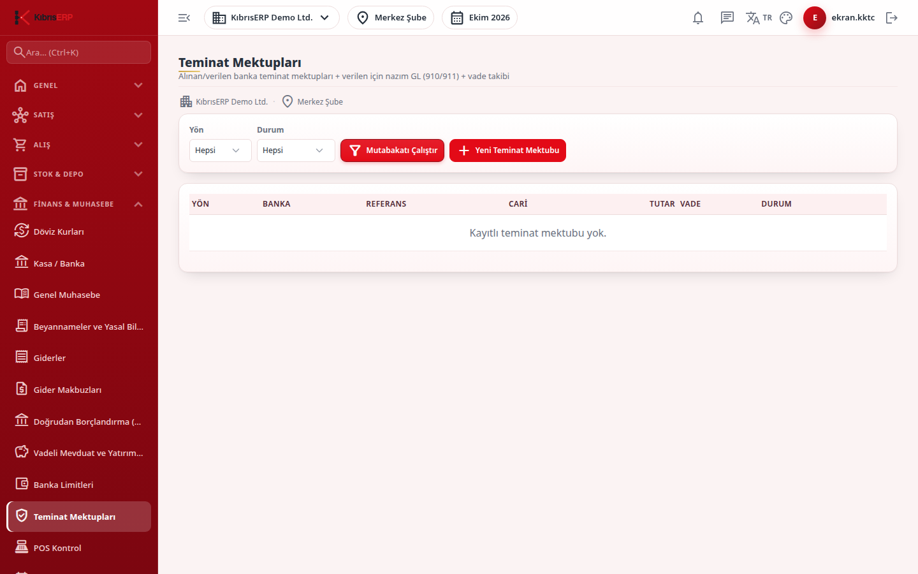The height and width of the screenshot is (574, 918).
Task: Open Beyannameler ve Yasal Bildirimler item
Action: 78,327
